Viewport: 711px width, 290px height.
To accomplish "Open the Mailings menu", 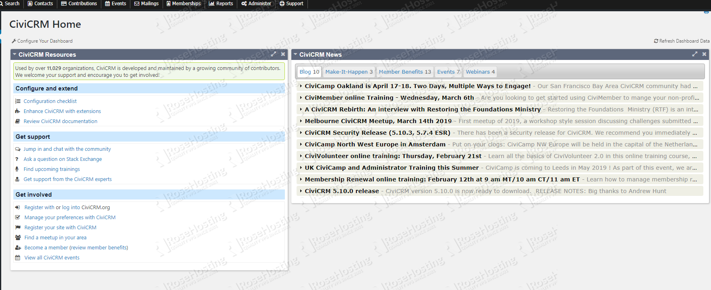I will tap(146, 4).
